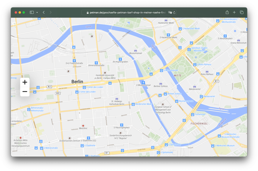
Task: Select the European School of Management marker
Action: point(163,104)
